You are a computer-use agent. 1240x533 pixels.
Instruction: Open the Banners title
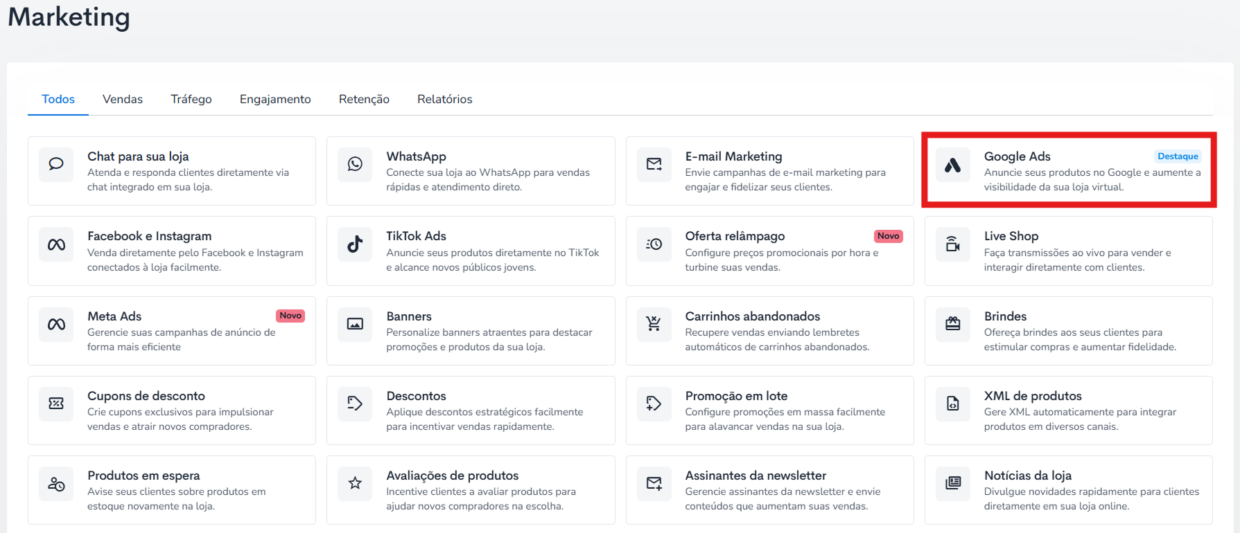(x=409, y=316)
